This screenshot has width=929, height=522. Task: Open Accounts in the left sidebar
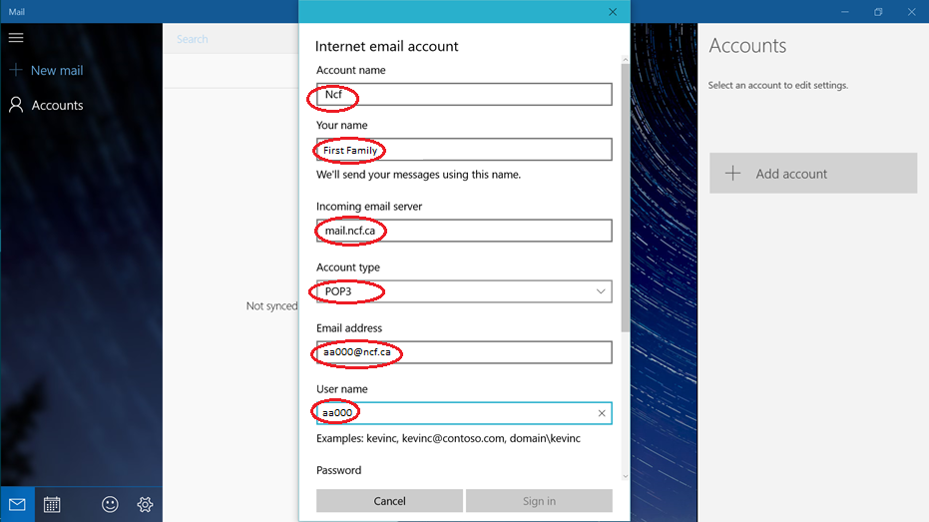click(46, 105)
